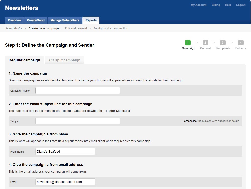The width and height of the screenshot is (251, 189).
Task: Open the My Account link
Action: [x=199, y=5]
